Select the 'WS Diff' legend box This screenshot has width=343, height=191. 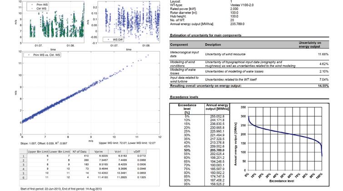[113, 40]
